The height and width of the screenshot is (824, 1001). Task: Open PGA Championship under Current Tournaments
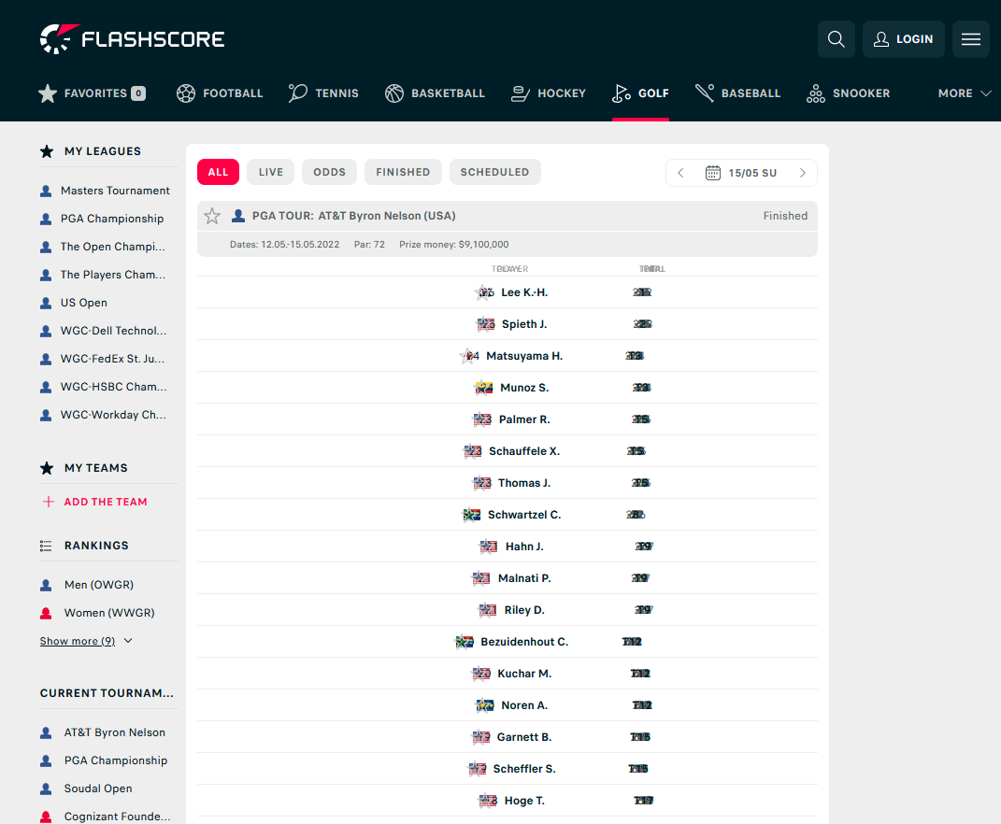coord(116,760)
